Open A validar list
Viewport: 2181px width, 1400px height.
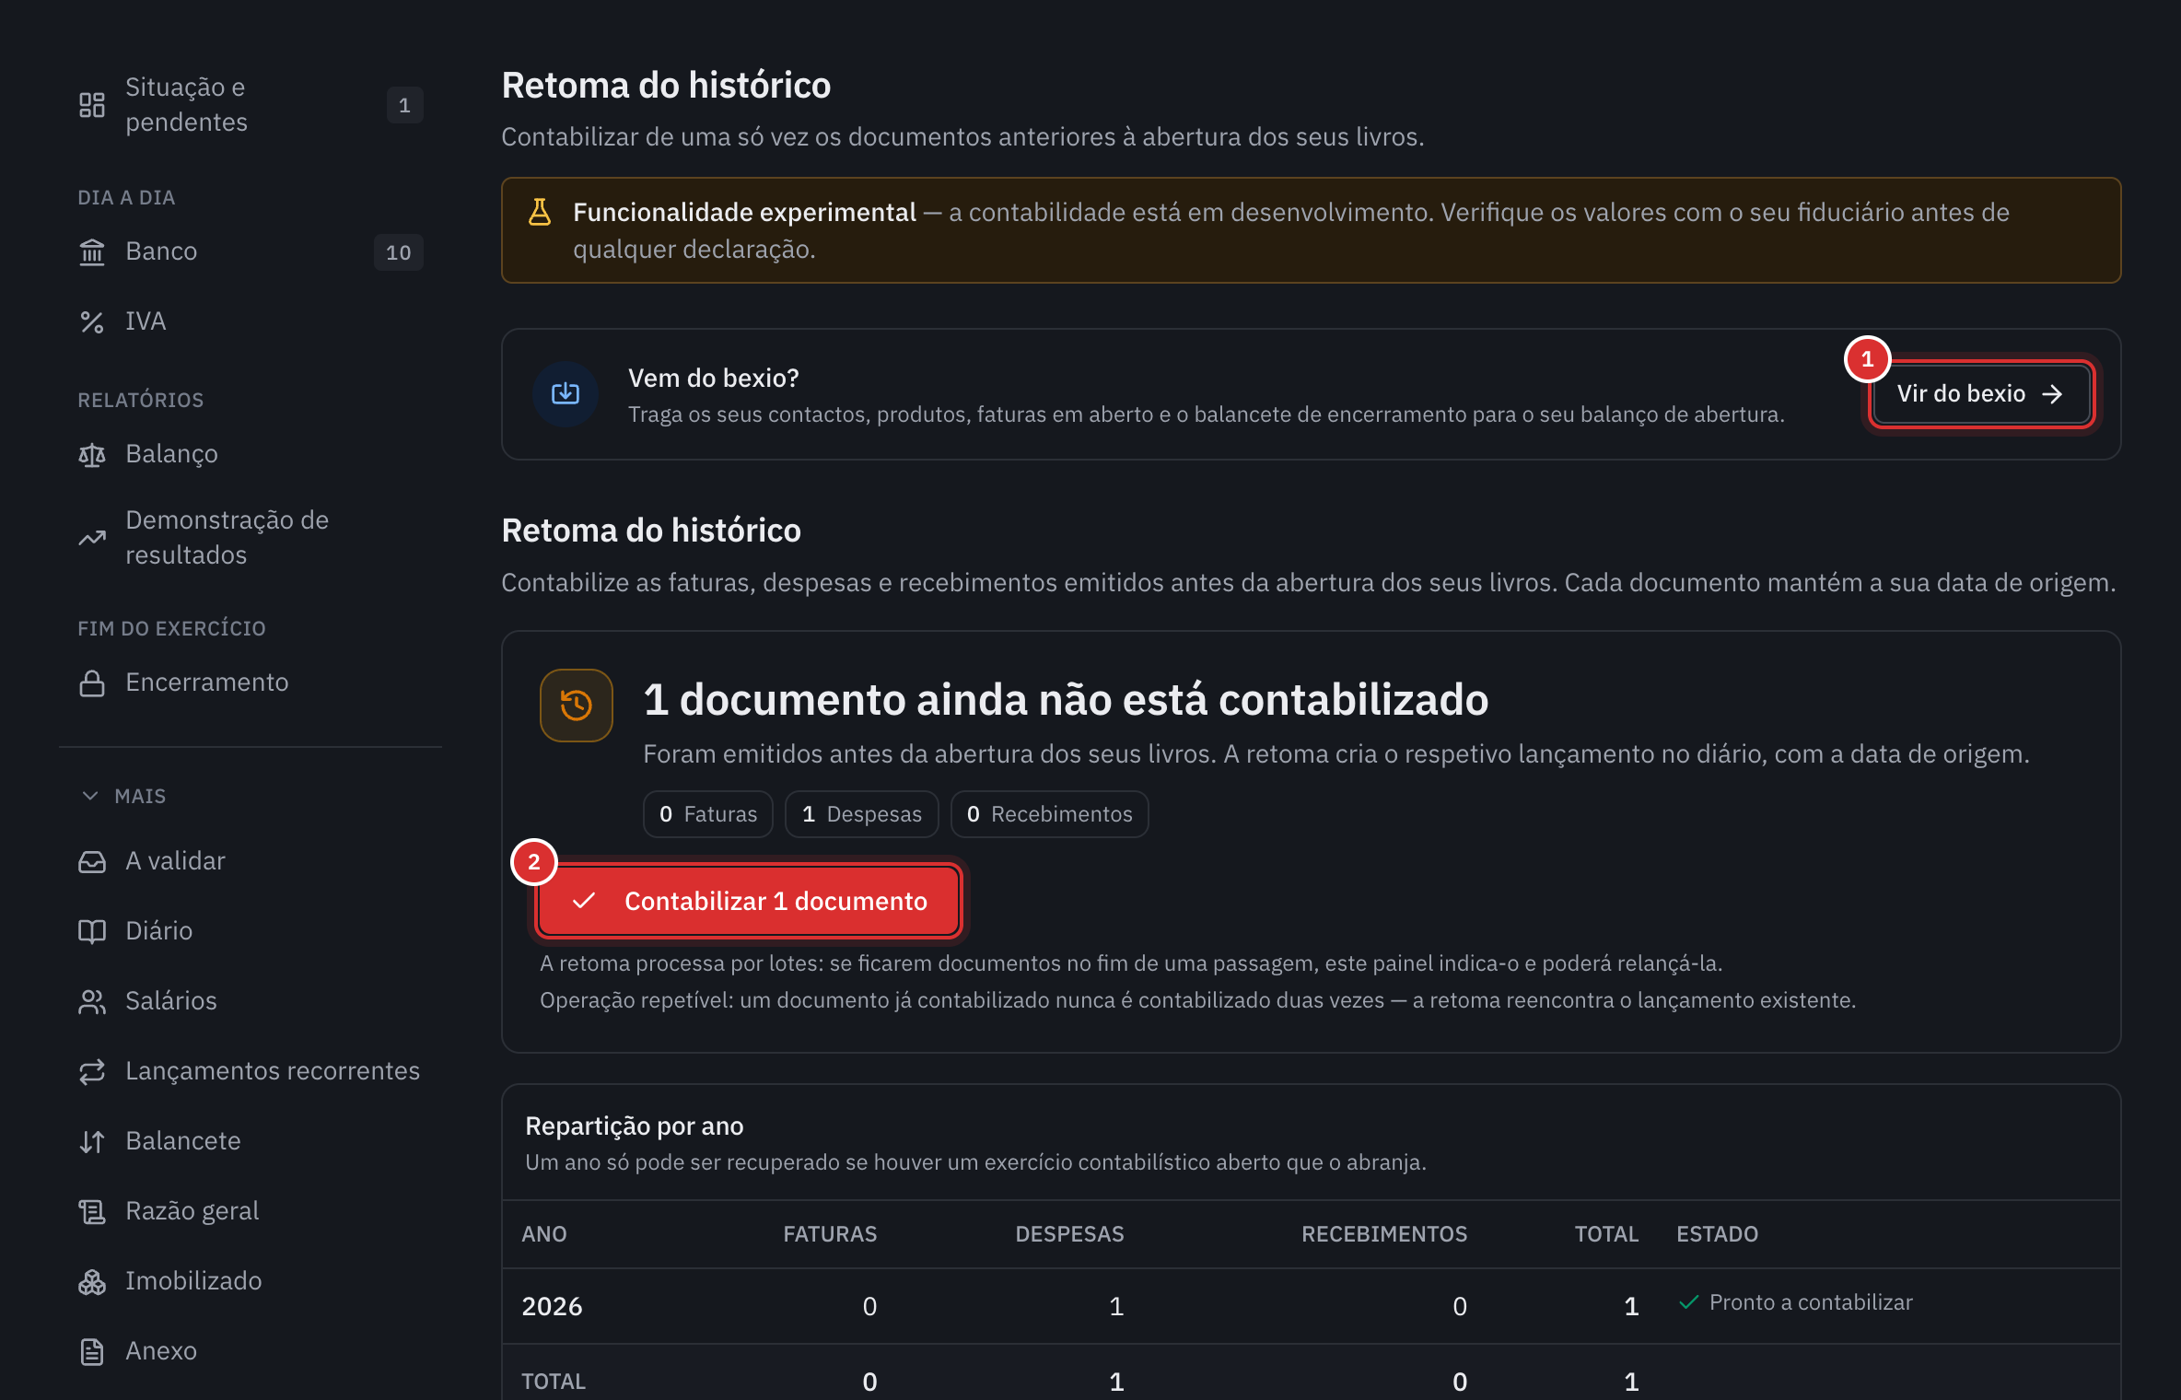pos(251,861)
